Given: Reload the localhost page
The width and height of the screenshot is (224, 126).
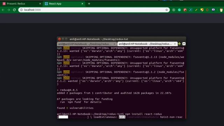Looking at the screenshot, I should coord(14,10).
